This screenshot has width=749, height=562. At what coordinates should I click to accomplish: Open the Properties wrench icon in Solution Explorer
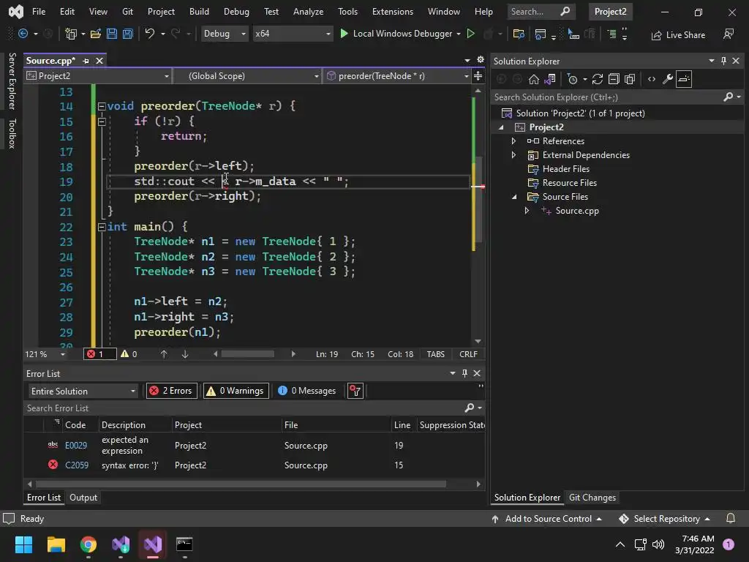[x=668, y=79]
